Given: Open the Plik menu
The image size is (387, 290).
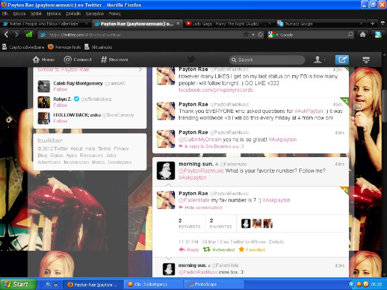Looking at the screenshot, I should click(x=5, y=13).
